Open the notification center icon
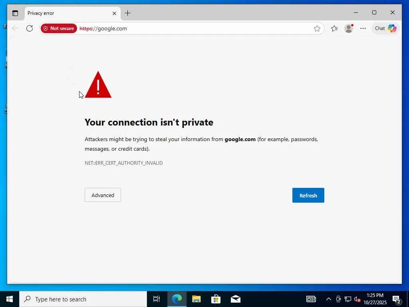409x307 pixels. click(x=397, y=299)
